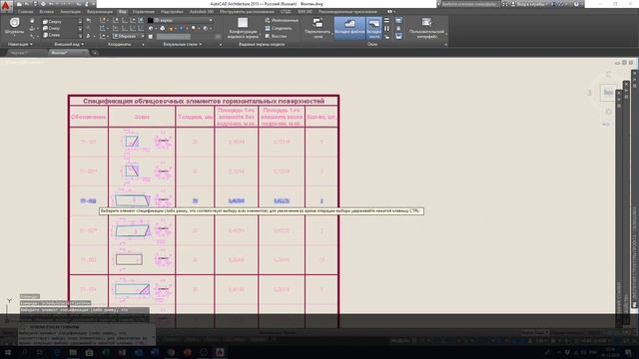Open Windows Task View
The image size is (639, 359).
pyautogui.click(x=40, y=352)
